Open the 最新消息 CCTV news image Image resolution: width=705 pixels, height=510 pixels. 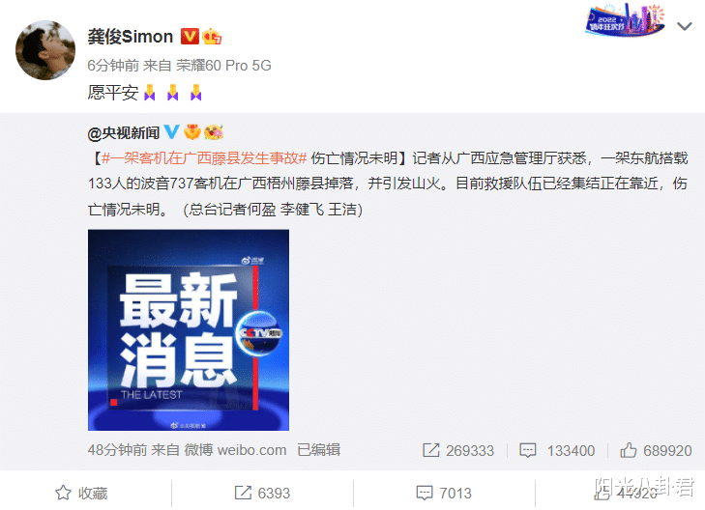pos(189,330)
